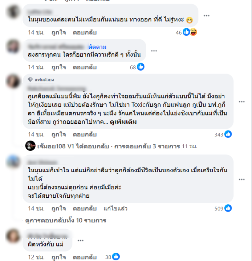The height and width of the screenshot is (261, 252).
Task: Toggle ถูกใจ on the 343-likes comment
Action: [59, 134]
